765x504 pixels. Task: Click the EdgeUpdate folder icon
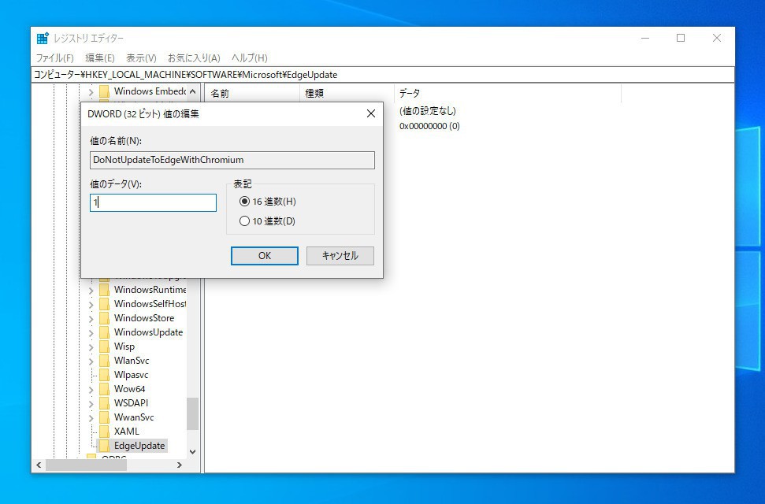click(104, 445)
